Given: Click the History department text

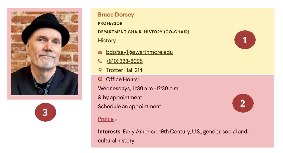Looking at the screenshot, I should pyautogui.click(x=107, y=40).
